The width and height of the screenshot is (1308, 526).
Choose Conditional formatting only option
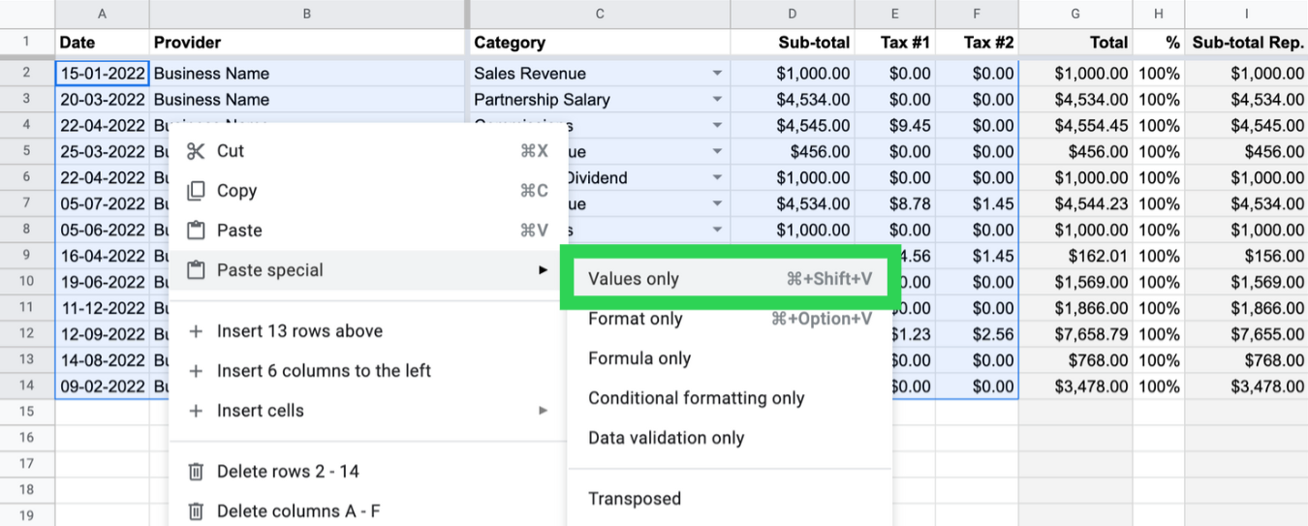pos(696,398)
